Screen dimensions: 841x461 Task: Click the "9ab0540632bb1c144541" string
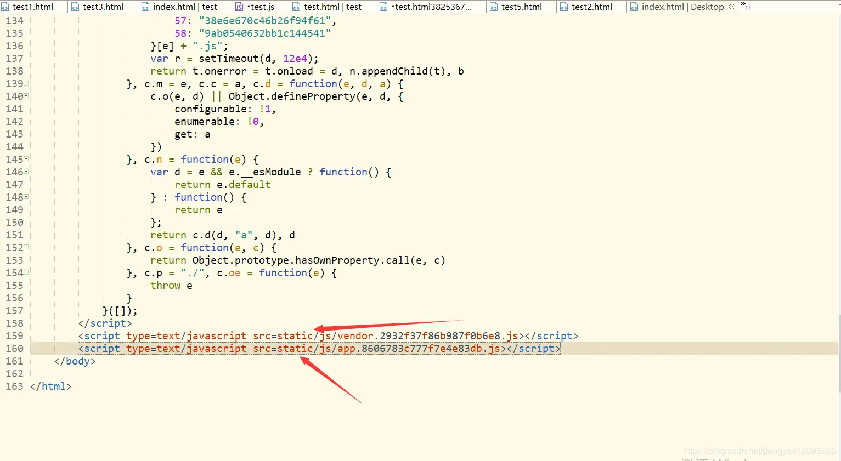265,33
